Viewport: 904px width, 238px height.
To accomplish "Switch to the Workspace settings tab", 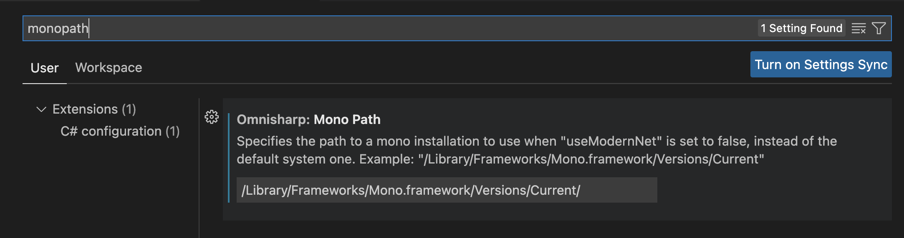I will (x=109, y=67).
